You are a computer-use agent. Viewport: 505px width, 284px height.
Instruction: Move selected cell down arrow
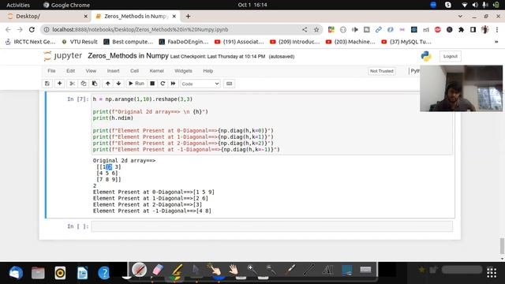tap(118, 84)
